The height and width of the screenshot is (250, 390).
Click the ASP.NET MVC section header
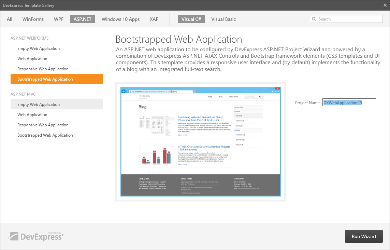(x=23, y=94)
